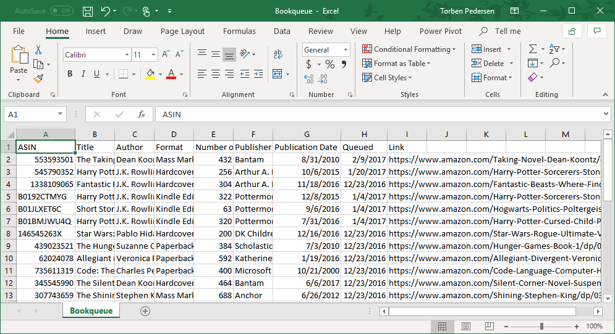Image resolution: width=615 pixels, height=334 pixels.
Task: Click the Delete cells button
Action: click(488, 63)
